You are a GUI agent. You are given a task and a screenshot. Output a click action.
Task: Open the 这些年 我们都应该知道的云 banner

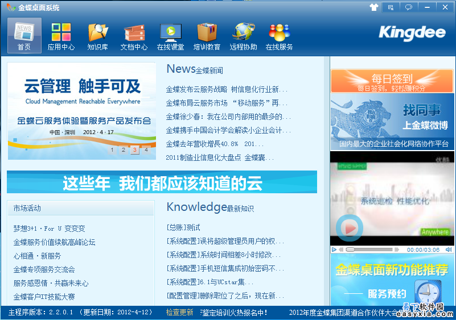162,182
